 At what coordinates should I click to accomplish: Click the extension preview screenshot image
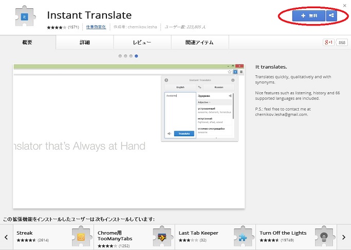coord(128,136)
